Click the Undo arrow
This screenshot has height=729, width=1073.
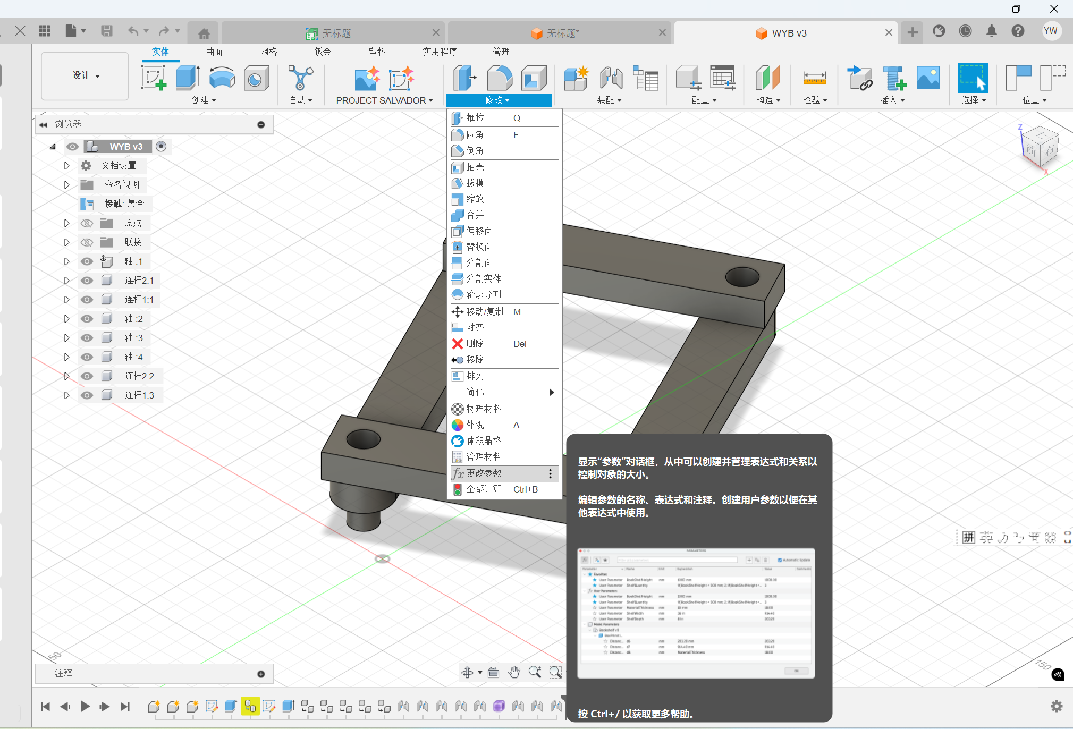tap(133, 31)
